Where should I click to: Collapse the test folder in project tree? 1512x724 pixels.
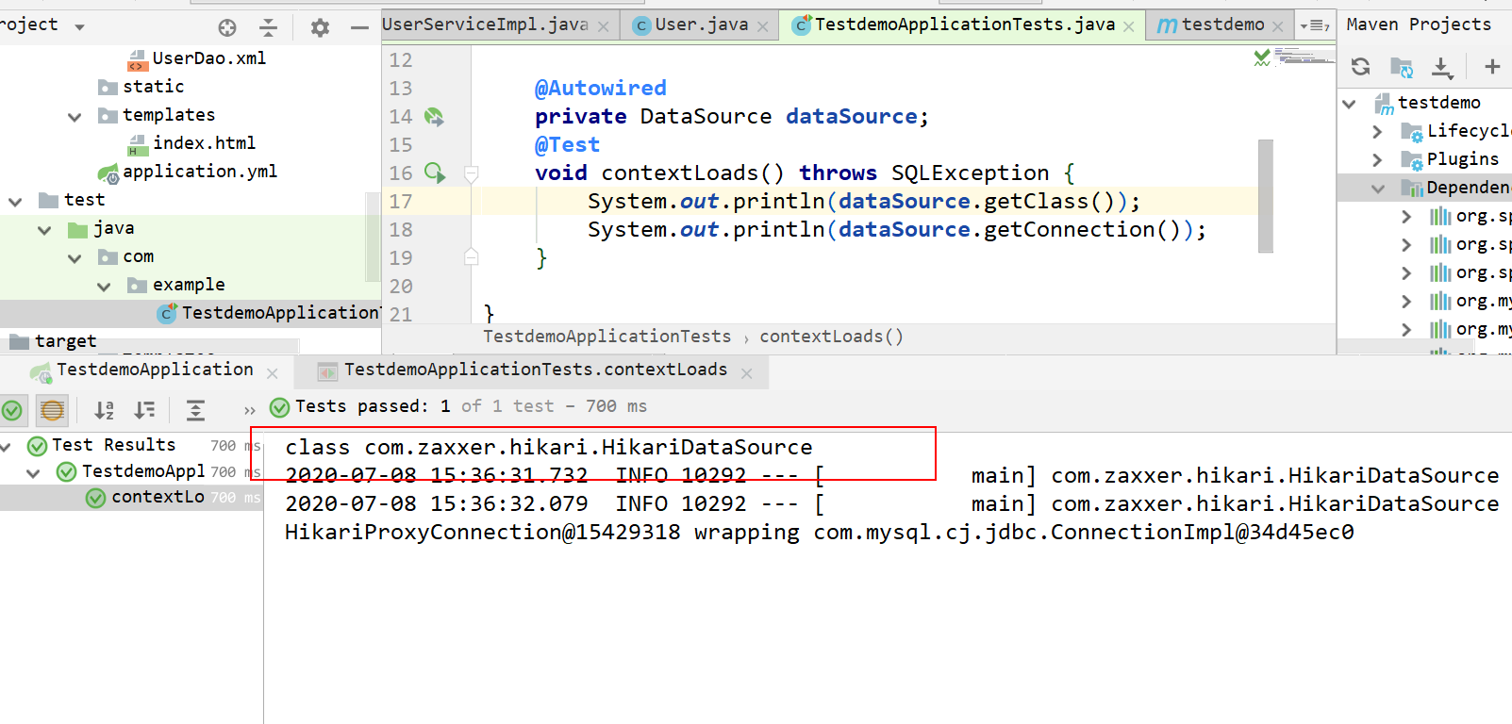(15, 202)
